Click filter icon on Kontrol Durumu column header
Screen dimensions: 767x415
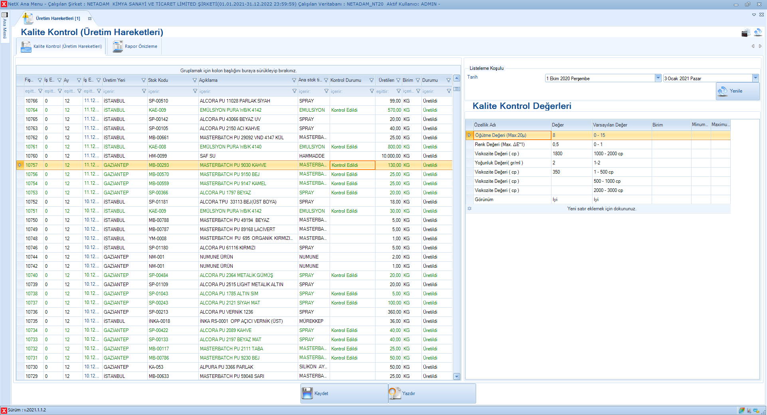372,80
